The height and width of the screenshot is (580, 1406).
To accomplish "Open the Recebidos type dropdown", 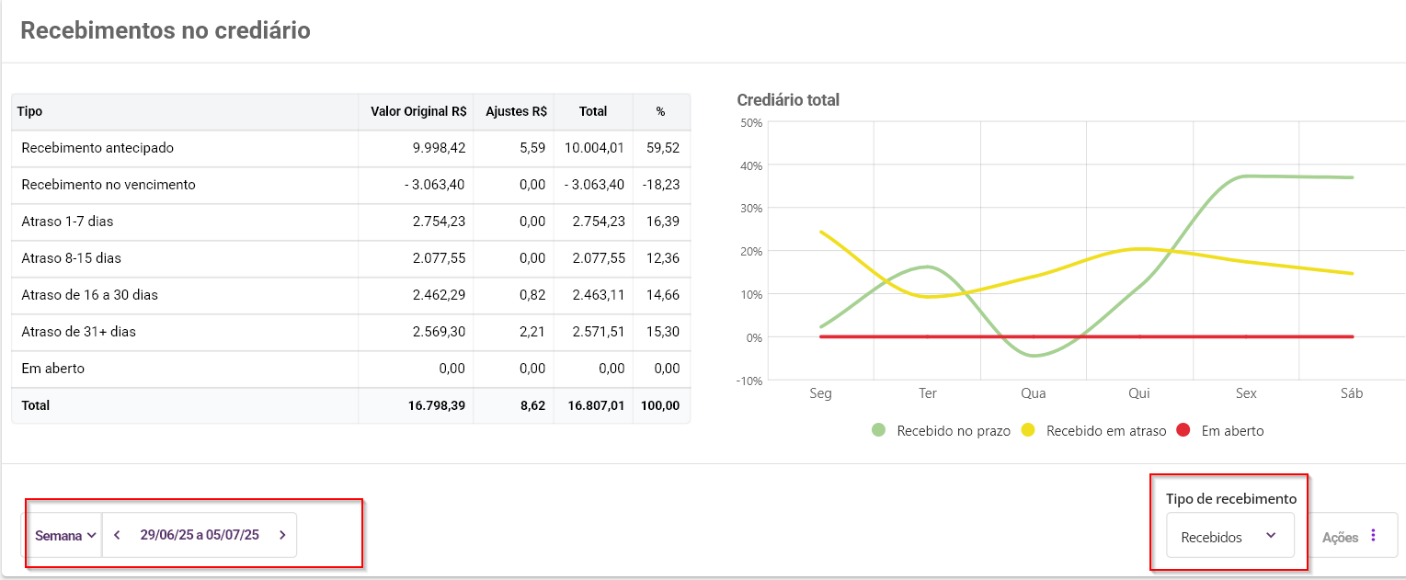I will (1229, 537).
